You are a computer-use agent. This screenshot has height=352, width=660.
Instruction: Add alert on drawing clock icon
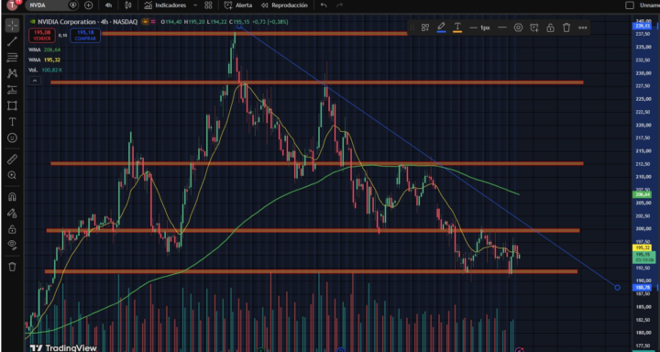tap(534, 27)
